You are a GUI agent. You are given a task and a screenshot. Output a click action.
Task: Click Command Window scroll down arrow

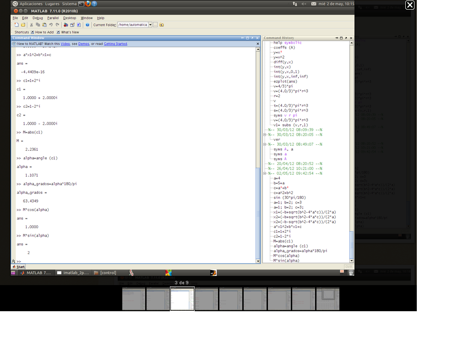pyautogui.click(x=258, y=261)
